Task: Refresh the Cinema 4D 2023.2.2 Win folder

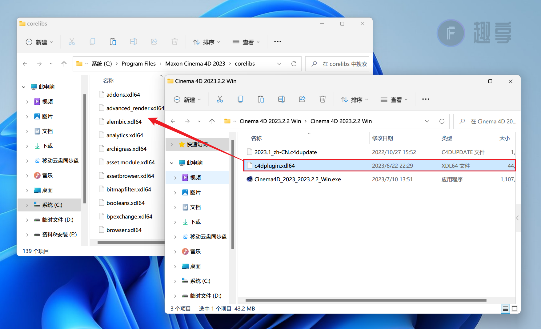Action: coord(442,121)
